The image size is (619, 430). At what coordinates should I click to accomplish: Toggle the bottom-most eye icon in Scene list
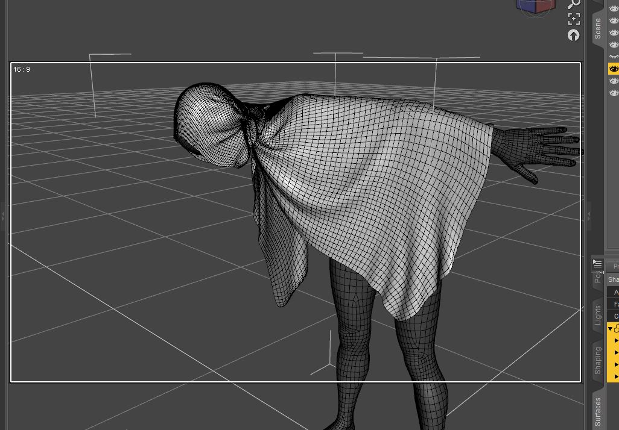pos(614,93)
